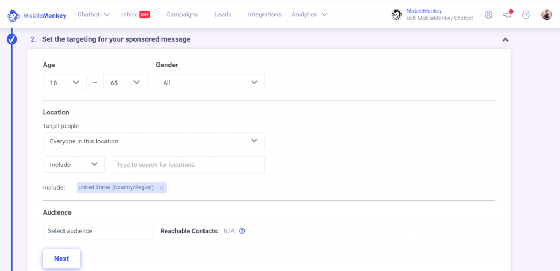Open the Gender All dropdown
Screen dimensions: 560x271
tap(211, 83)
